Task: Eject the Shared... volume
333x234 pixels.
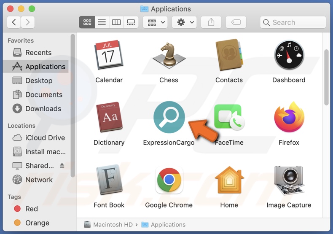Action: click(x=62, y=165)
